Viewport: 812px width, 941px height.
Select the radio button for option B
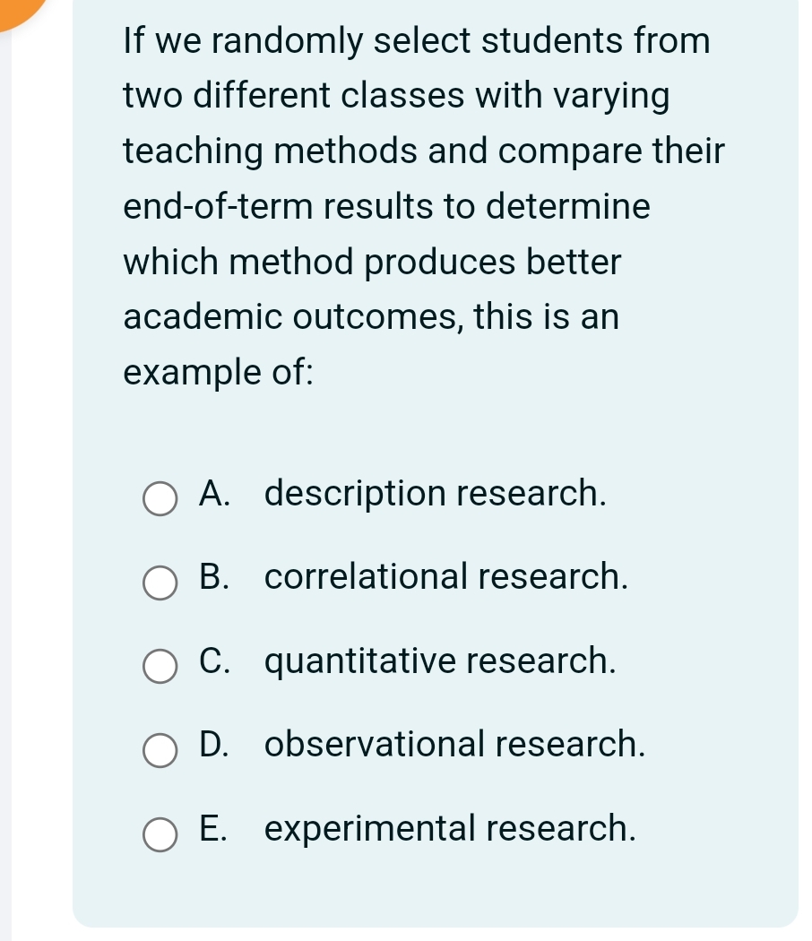160,583
